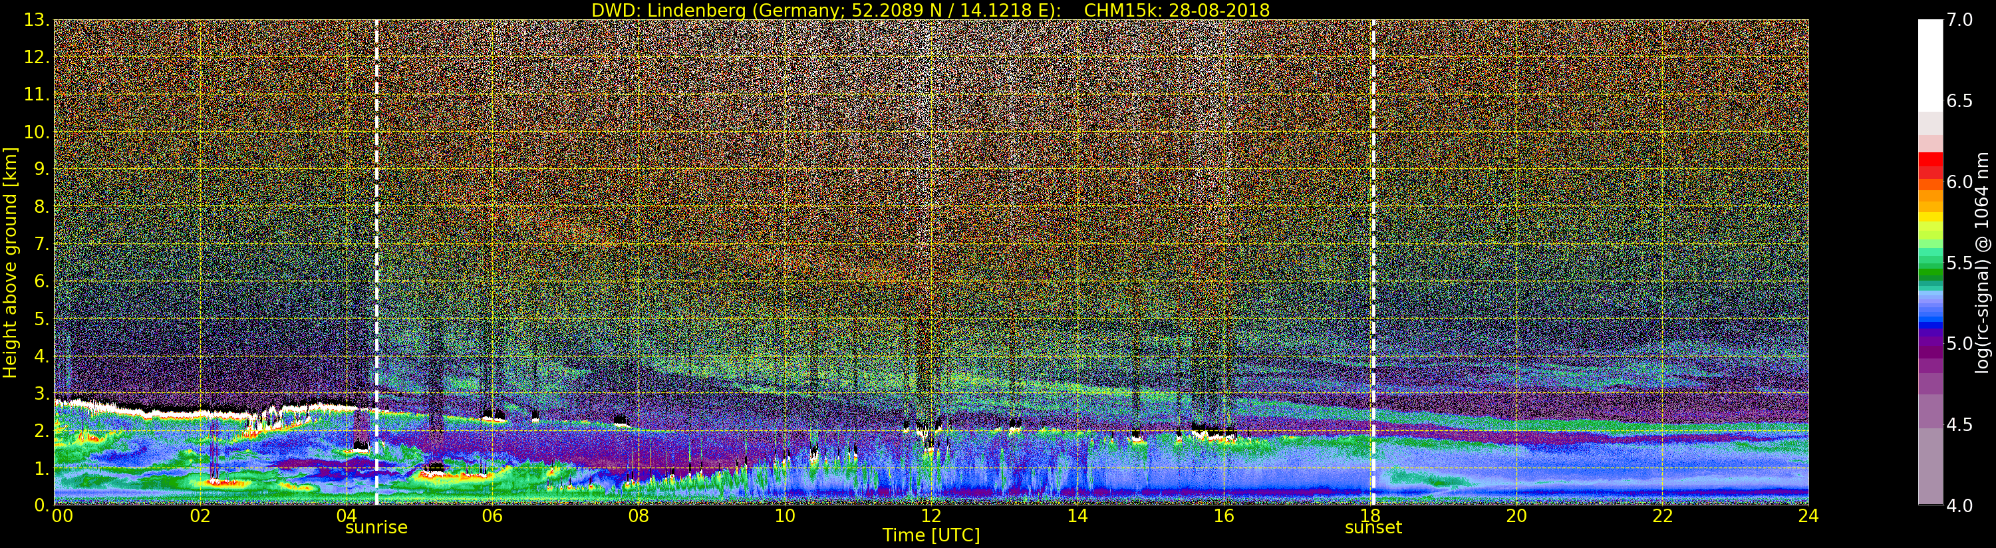The image size is (1996, 548).
Task: Click the white dashed sunset marker line
Action: point(1373,262)
